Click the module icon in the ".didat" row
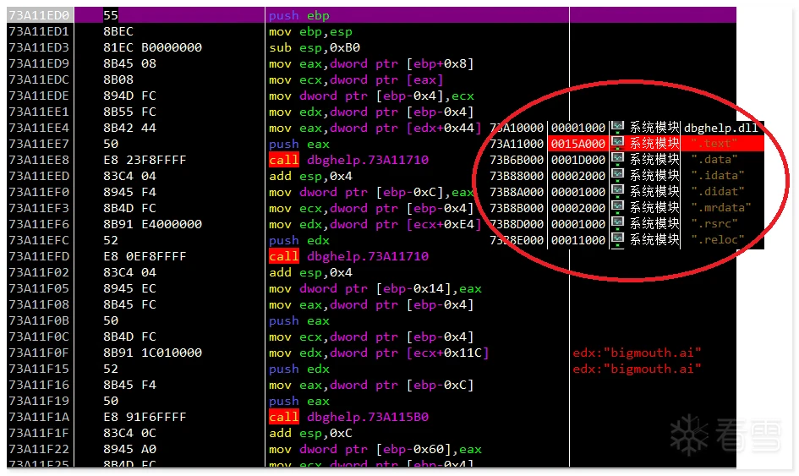The width and height of the screenshot is (799, 476). click(617, 192)
